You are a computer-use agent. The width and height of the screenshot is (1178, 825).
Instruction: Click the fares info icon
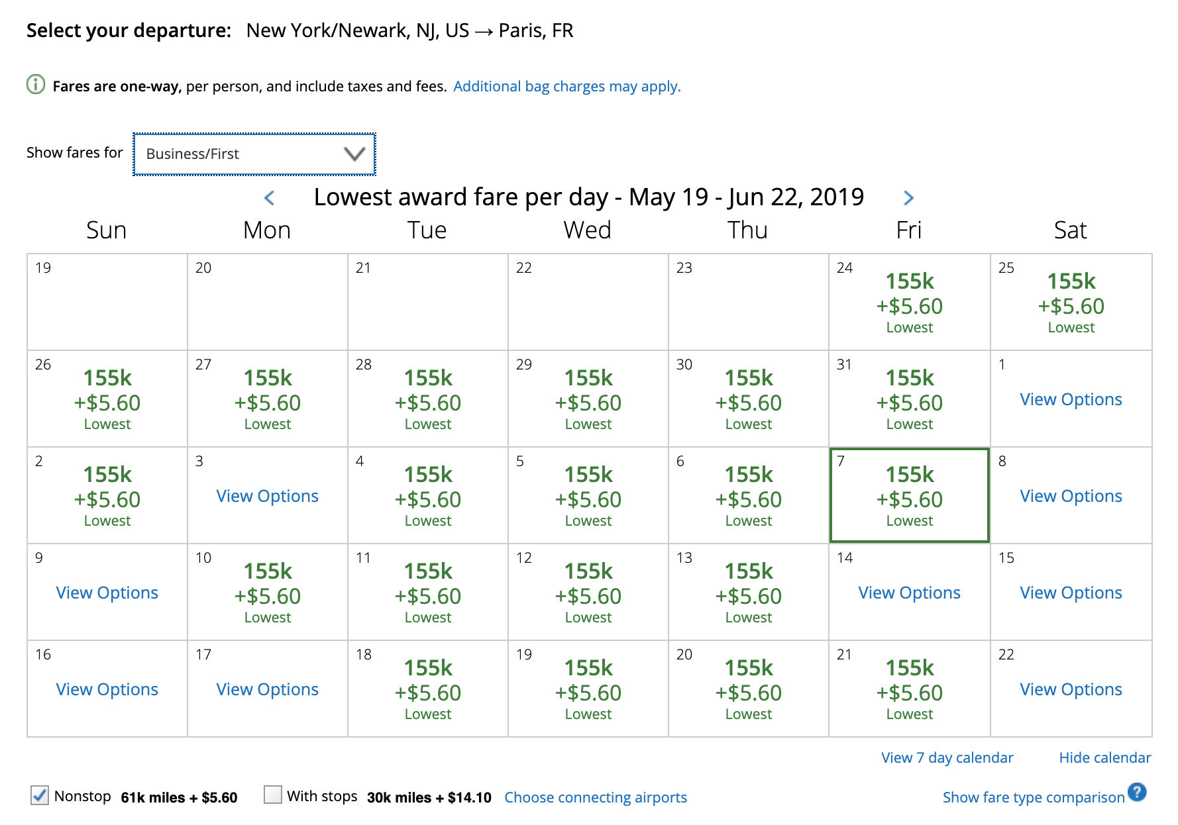(x=36, y=85)
